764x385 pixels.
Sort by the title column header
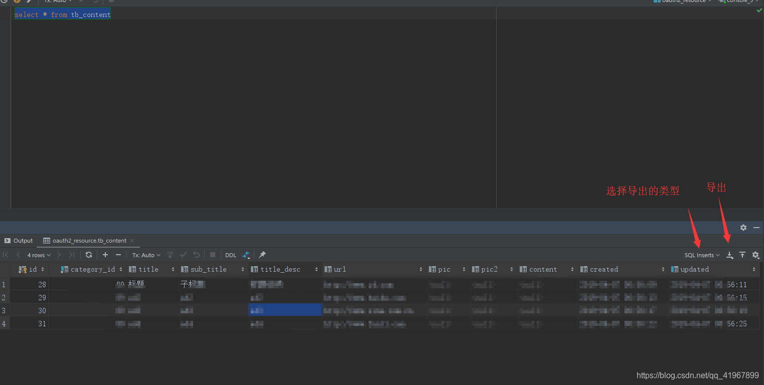[x=151, y=269]
